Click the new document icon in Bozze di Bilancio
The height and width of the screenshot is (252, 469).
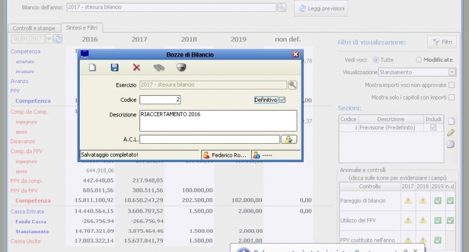(92, 68)
